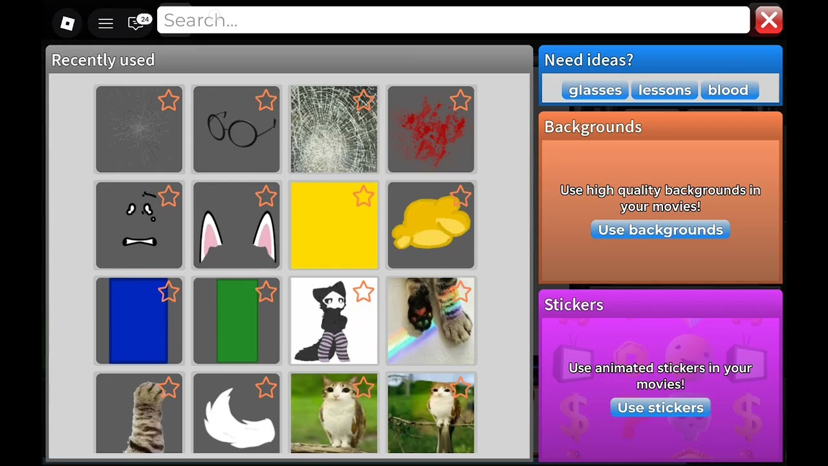Favorite the scared face star

click(169, 196)
